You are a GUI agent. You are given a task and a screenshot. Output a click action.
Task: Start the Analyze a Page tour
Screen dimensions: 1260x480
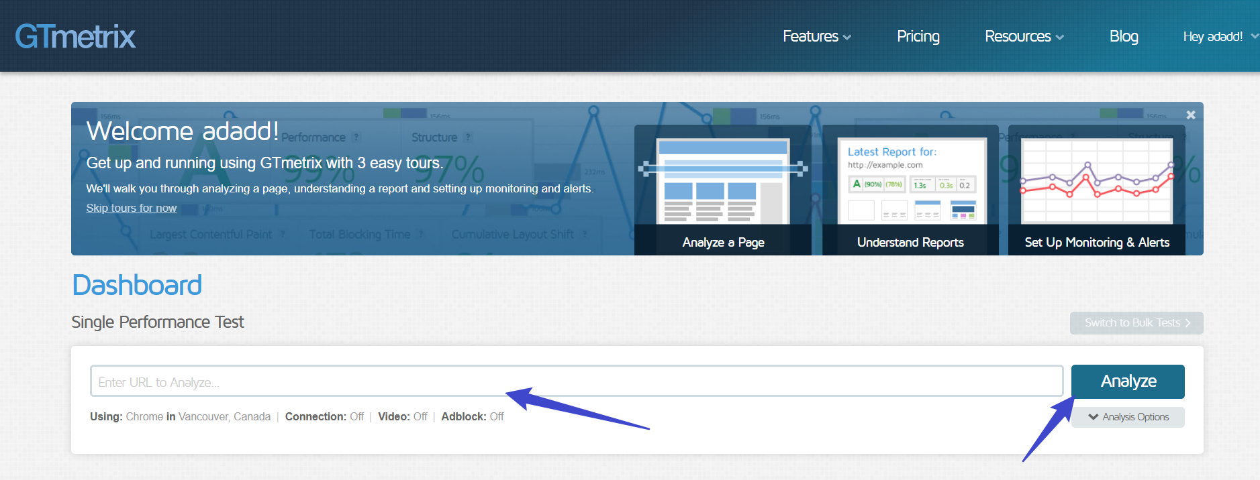click(723, 190)
